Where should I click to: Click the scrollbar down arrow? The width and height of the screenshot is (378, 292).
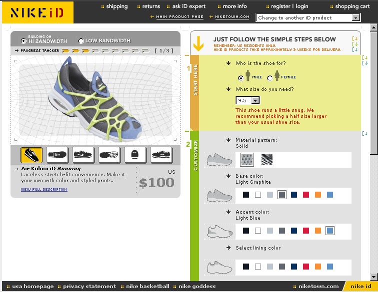point(373,277)
